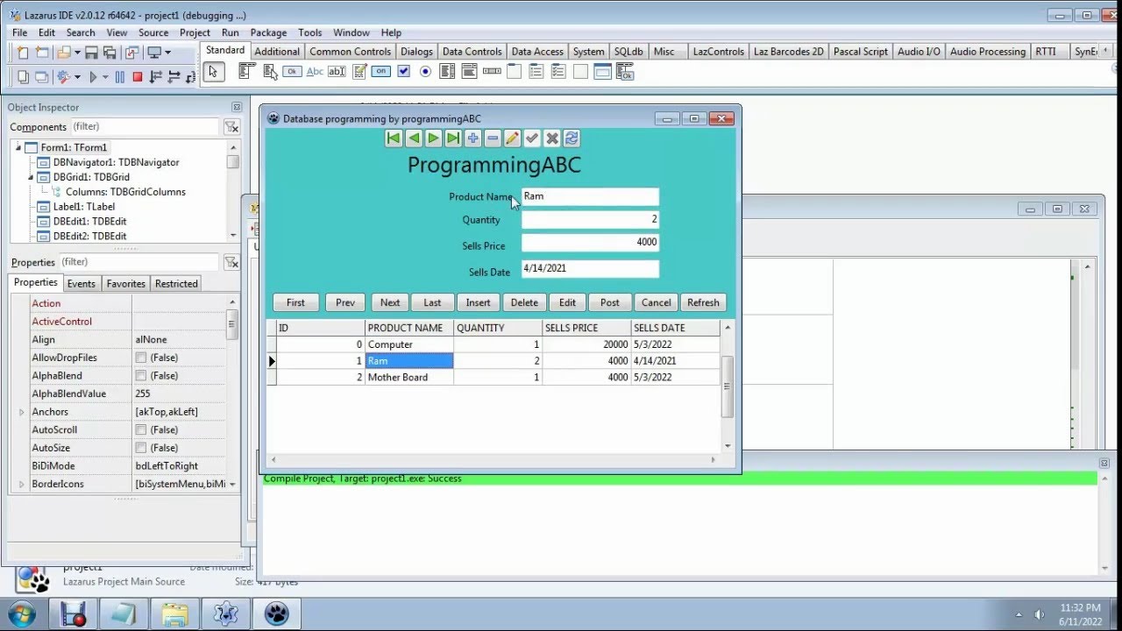Switch to the Data Controls palette tab
This screenshot has width=1122, height=631.
point(472,52)
